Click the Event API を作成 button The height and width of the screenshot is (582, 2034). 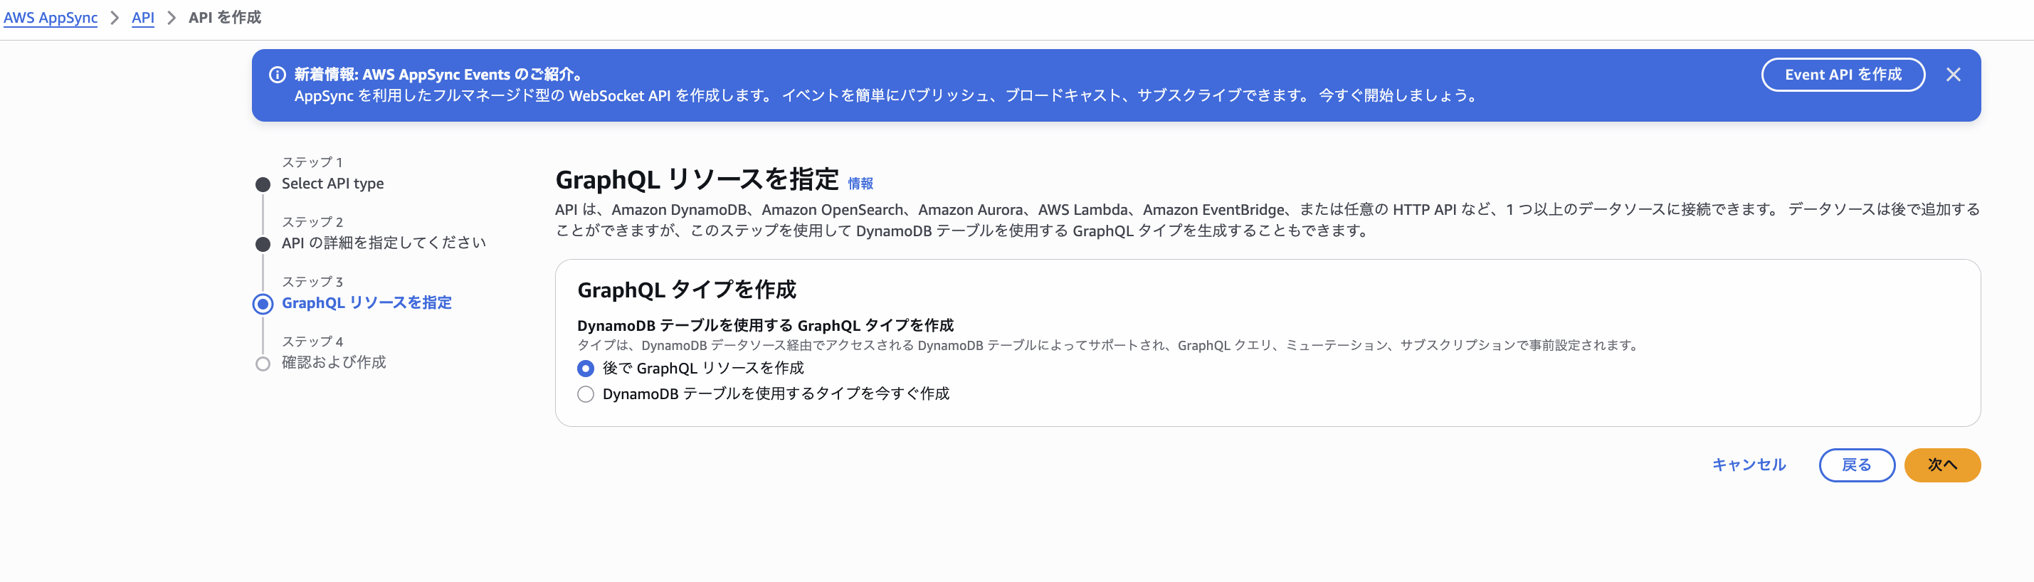[1843, 74]
